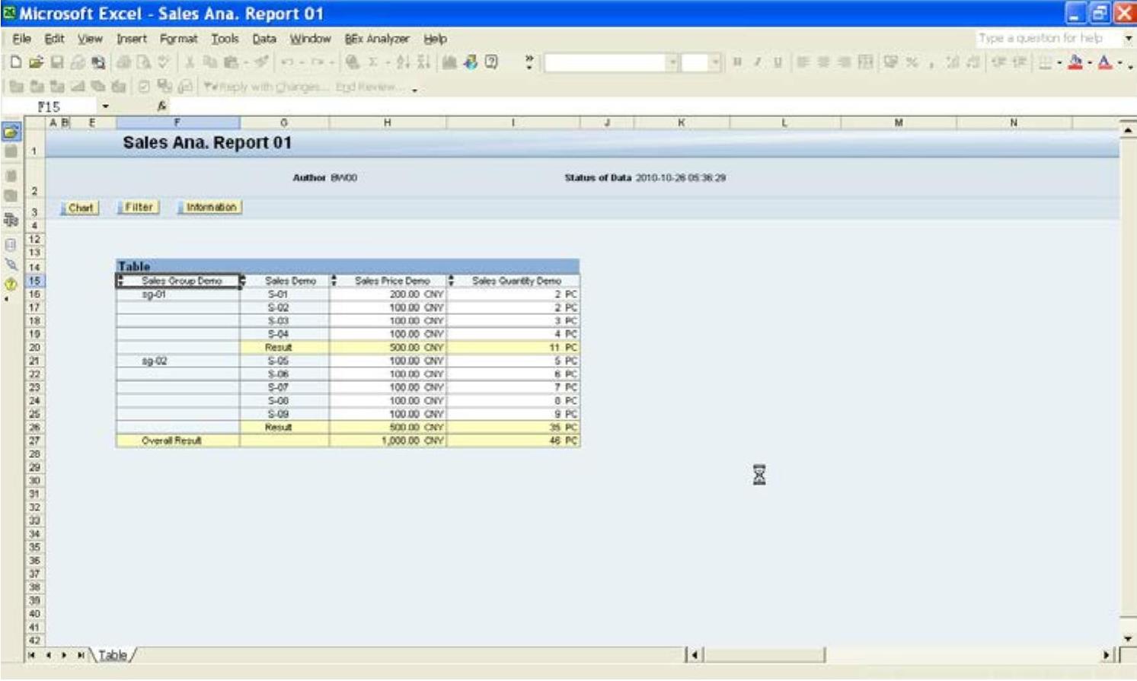Click the Spelling check icon
Viewport: 1137px width, 681px height.
(x=163, y=62)
